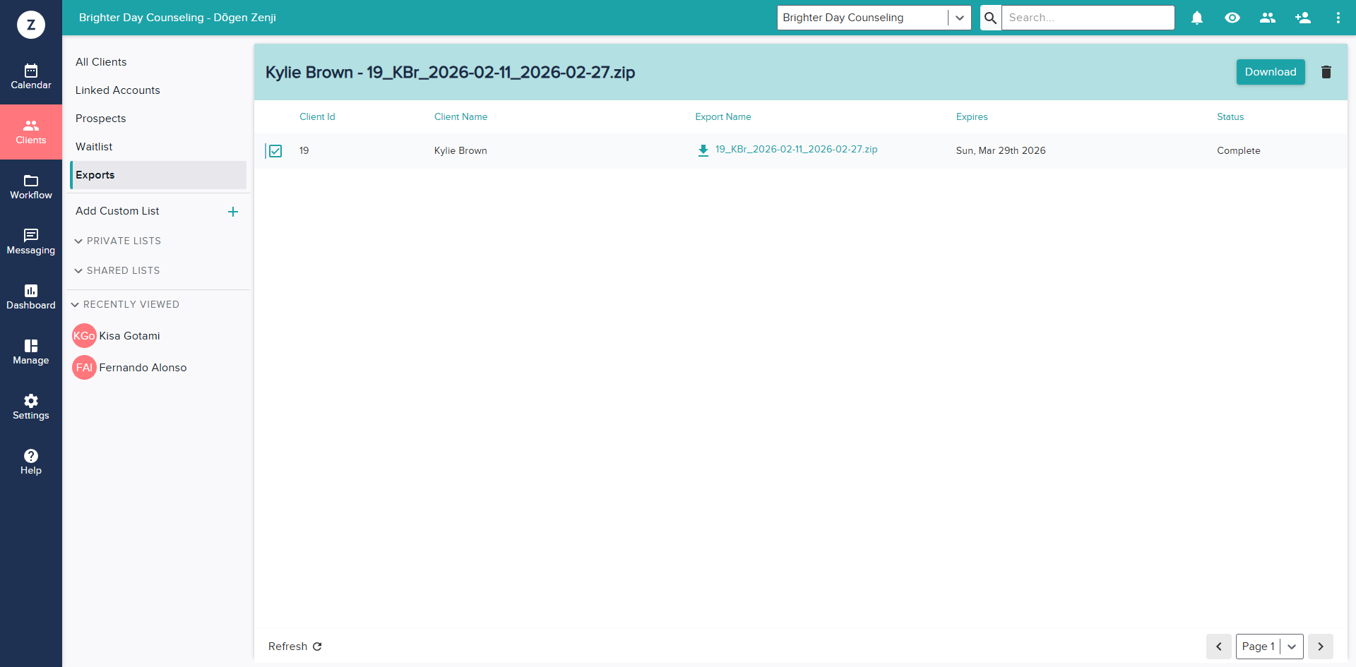Sort by Expires column header
Viewport: 1356px width, 667px height.
click(972, 117)
